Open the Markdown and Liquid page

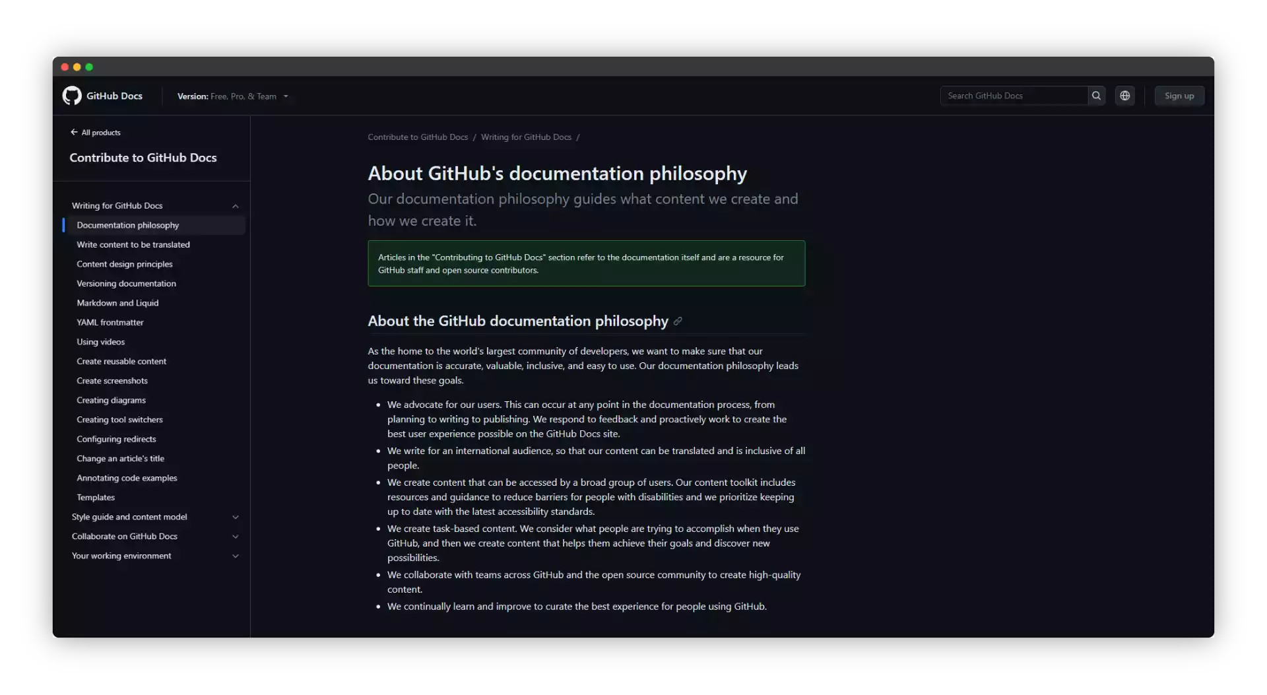pyautogui.click(x=117, y=302)
